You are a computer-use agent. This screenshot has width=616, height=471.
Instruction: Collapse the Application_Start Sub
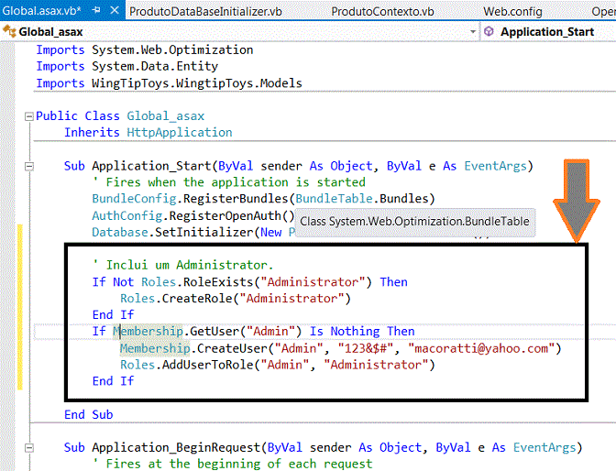coord(28,167)
